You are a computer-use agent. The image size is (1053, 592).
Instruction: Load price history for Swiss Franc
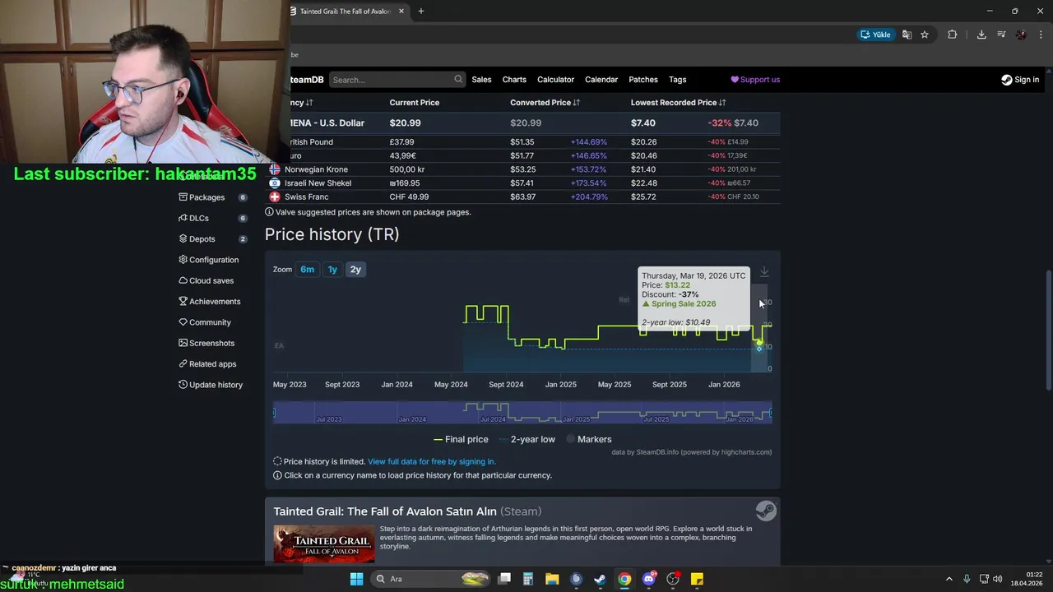point(306,197)
